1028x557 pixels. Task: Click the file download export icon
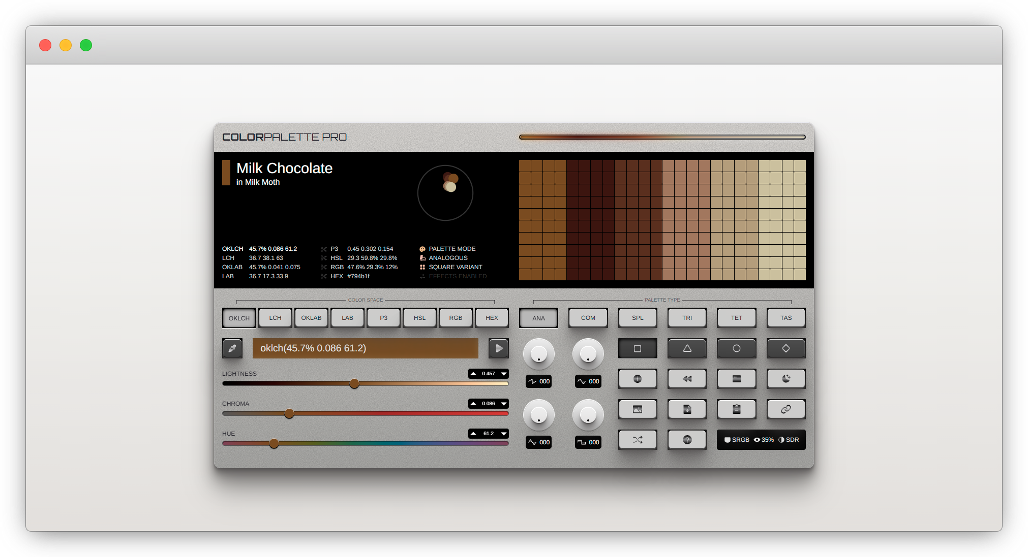point(687,409)
